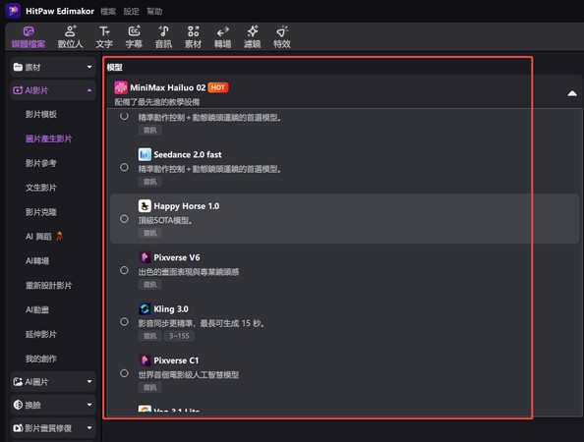Open the 音訊 audio tool
Image resolution: width=584 pixels, height=442 pixels.
coord(163,37)
